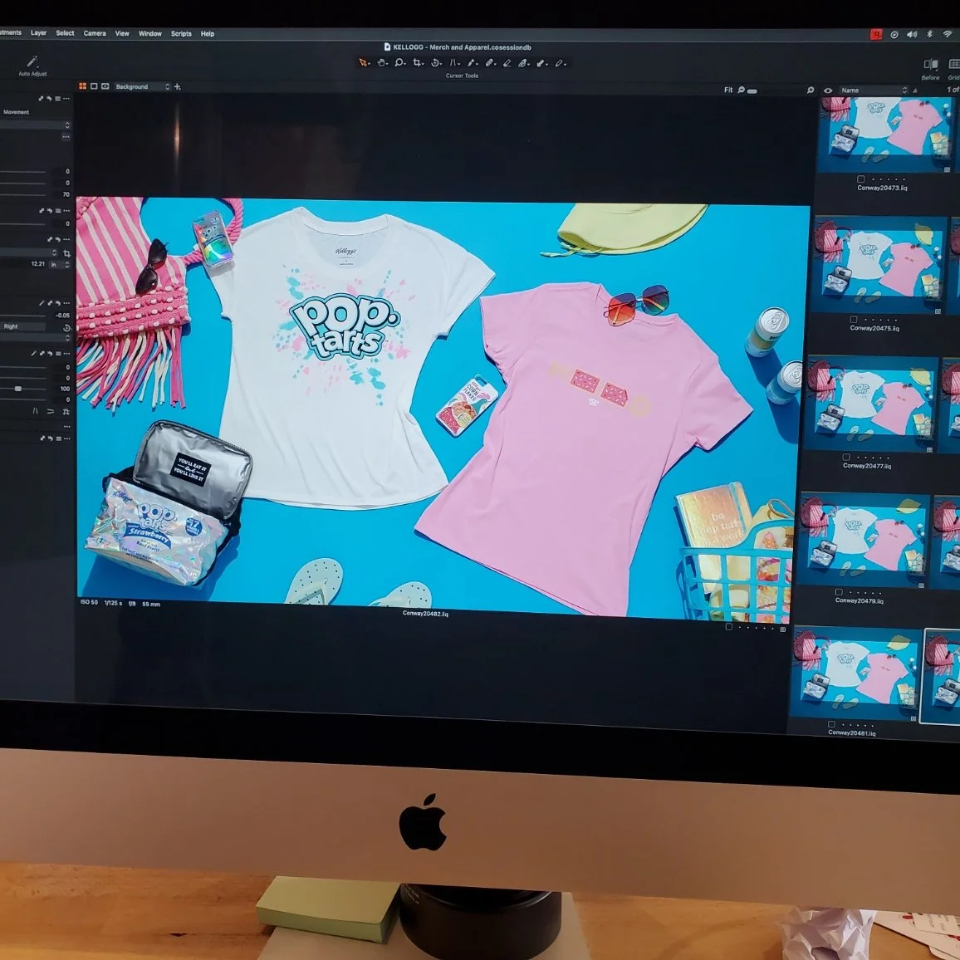960x960 pixels.
Task: Open the Camera menu
Action: pos(95,33)
